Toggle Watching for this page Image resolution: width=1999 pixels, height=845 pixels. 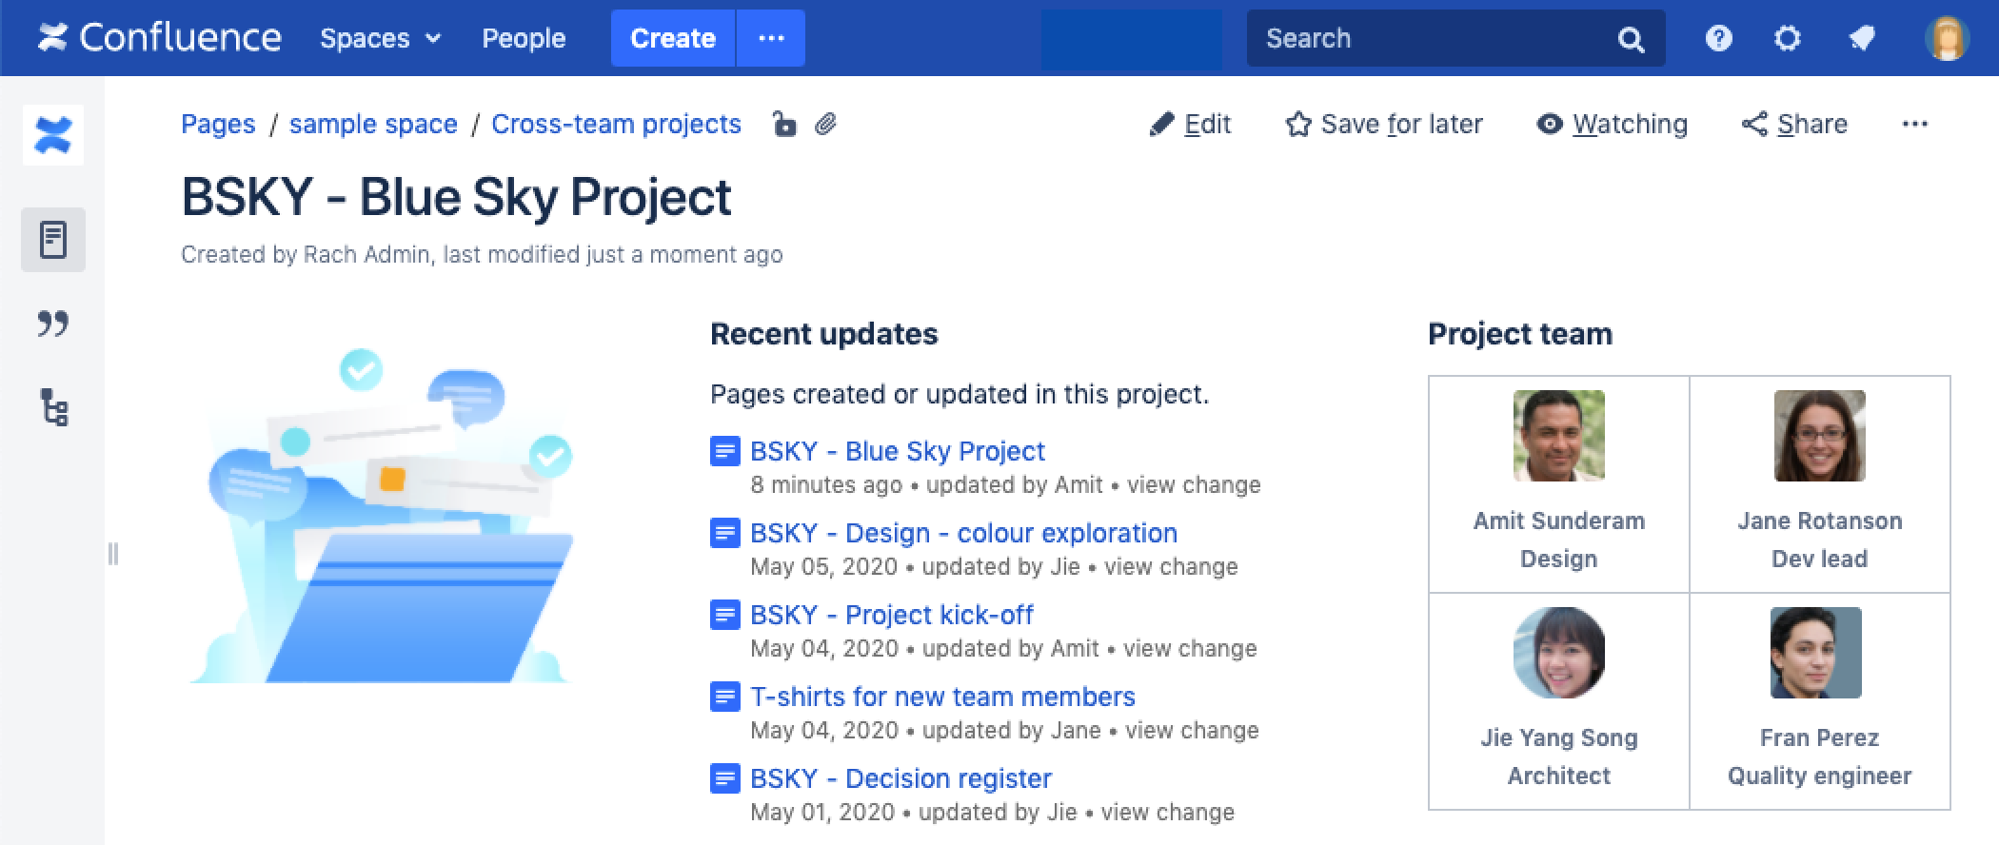pos(1612,125)
